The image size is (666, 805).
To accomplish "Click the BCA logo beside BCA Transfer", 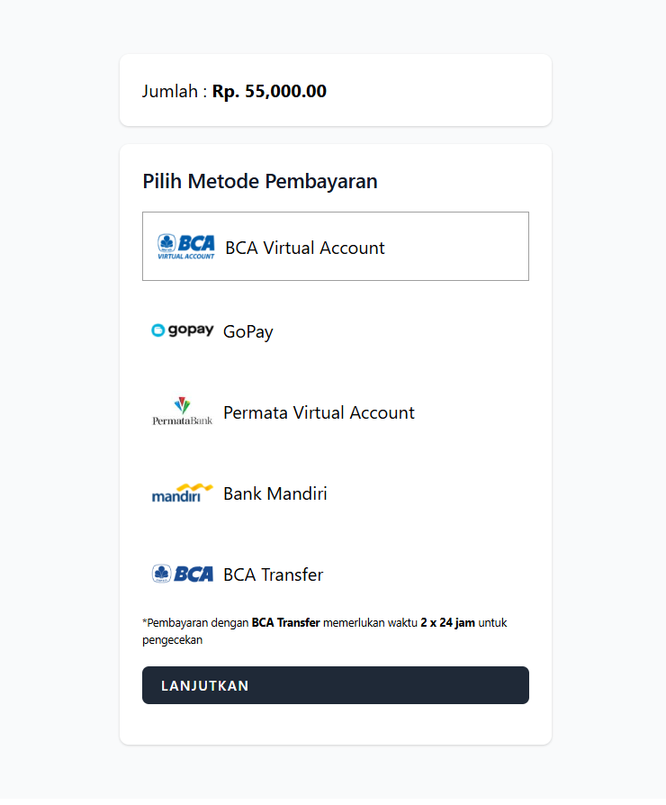I will (x=183, y=574).
